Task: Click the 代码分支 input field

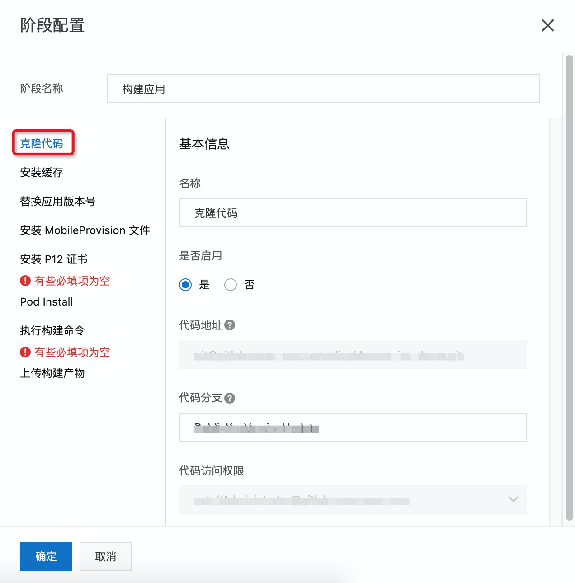Action: click(x=353, y=428)
